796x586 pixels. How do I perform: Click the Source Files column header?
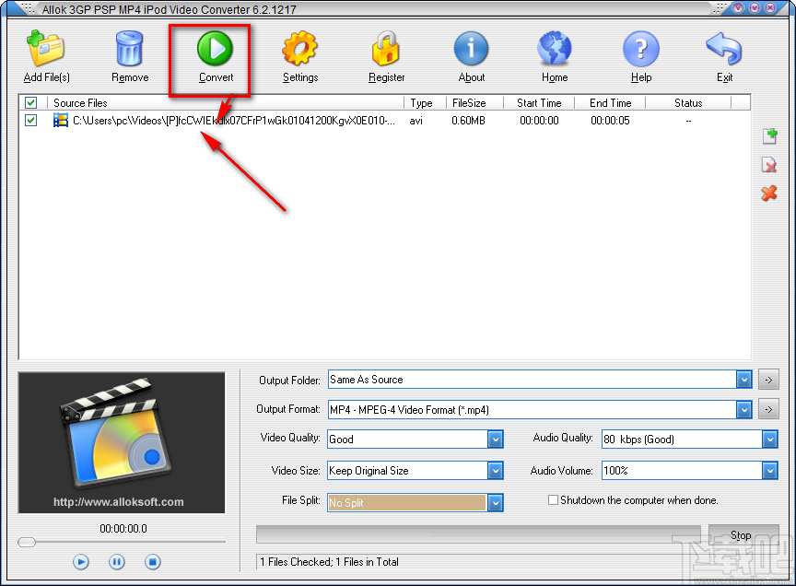pyautogui.click(x=81, y=102)
